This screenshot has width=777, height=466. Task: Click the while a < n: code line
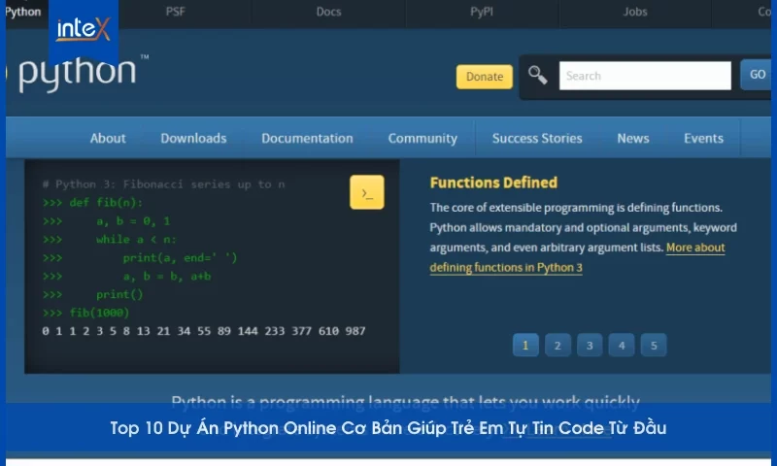pos(110,239)
